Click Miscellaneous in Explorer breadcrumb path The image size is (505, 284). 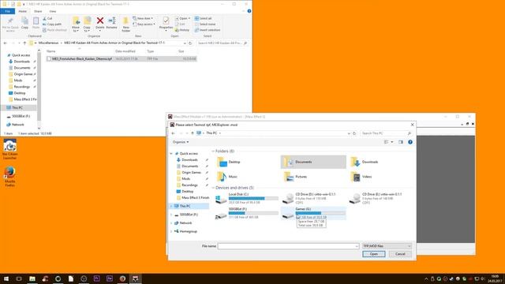48,43
